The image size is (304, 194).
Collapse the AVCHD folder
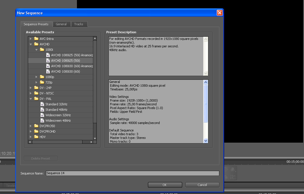pos(31,44)
